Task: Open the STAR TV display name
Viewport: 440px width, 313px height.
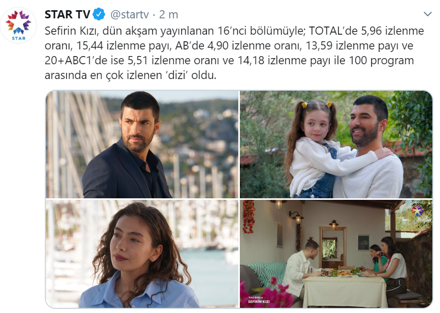Action: pos(67,14)
